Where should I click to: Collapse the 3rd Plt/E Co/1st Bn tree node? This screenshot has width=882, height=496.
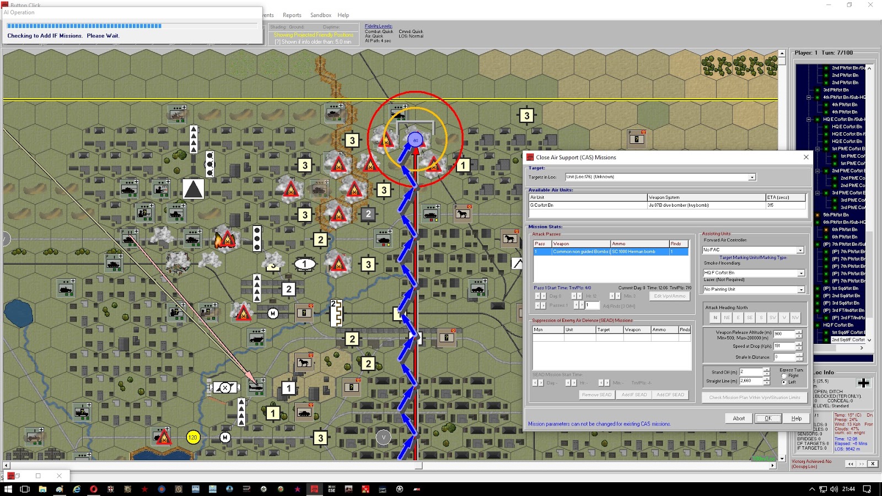tap(818, 193)
